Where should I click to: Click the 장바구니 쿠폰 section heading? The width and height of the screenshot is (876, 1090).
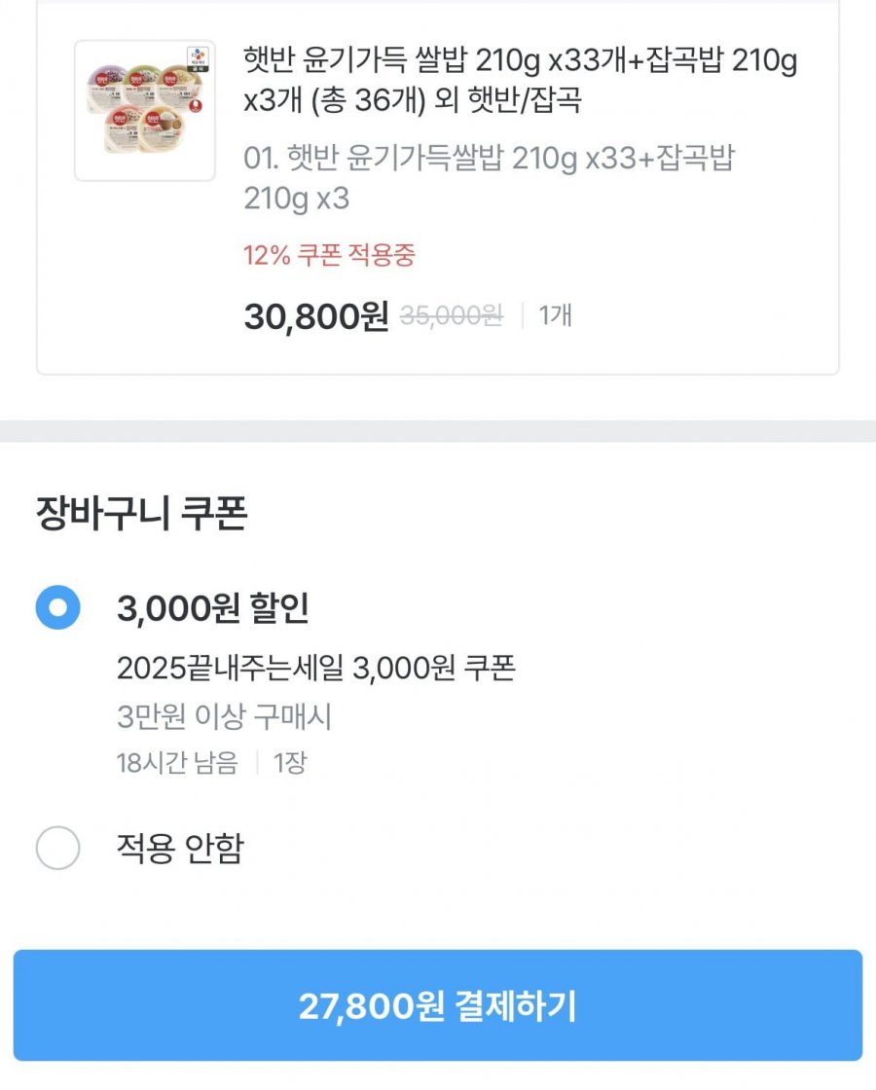click(141, 515)
